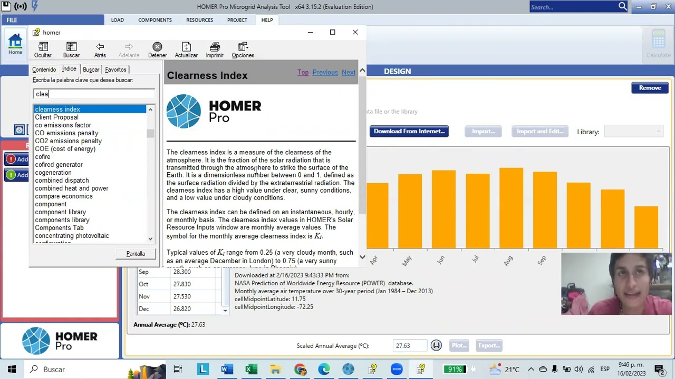675x379 pixels.
Task: Open Chrome from the taskbar
Action: (x=300, y=369)
